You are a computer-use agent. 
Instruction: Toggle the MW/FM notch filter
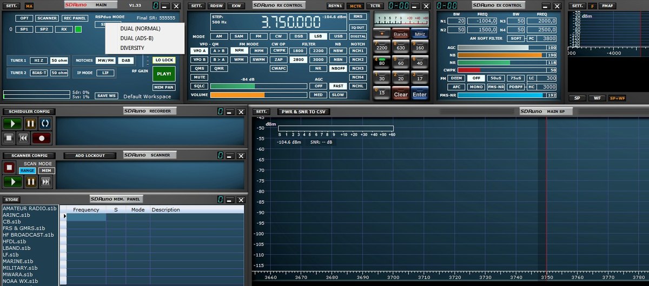coord(106,60)
